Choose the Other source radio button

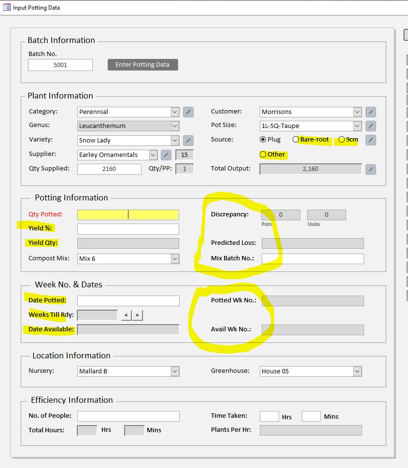click(x=263, y=155)
